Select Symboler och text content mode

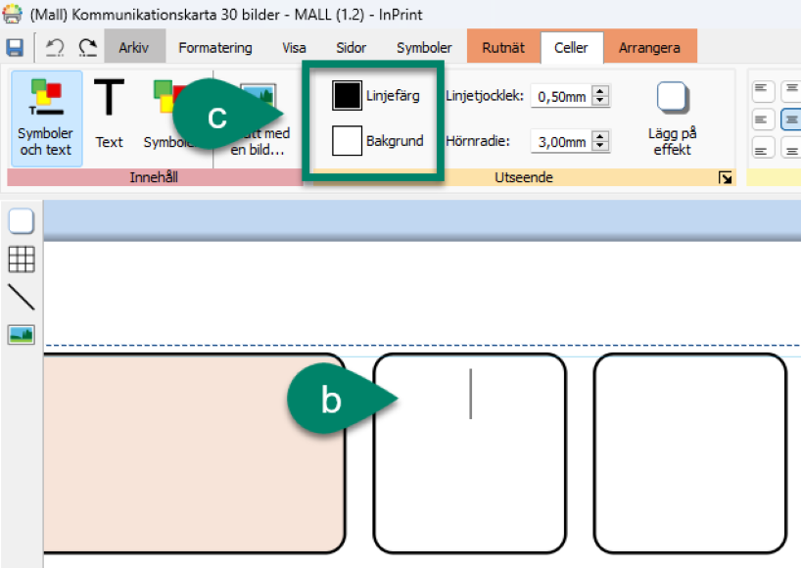(x=46, y=118)
